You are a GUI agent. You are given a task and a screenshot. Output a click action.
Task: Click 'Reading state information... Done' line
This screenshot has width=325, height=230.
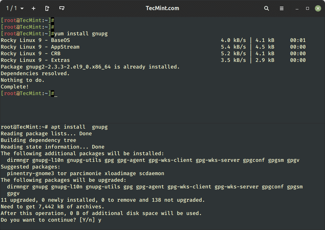coord(53,147)
